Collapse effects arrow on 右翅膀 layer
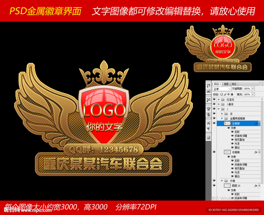 click(259, 152)
